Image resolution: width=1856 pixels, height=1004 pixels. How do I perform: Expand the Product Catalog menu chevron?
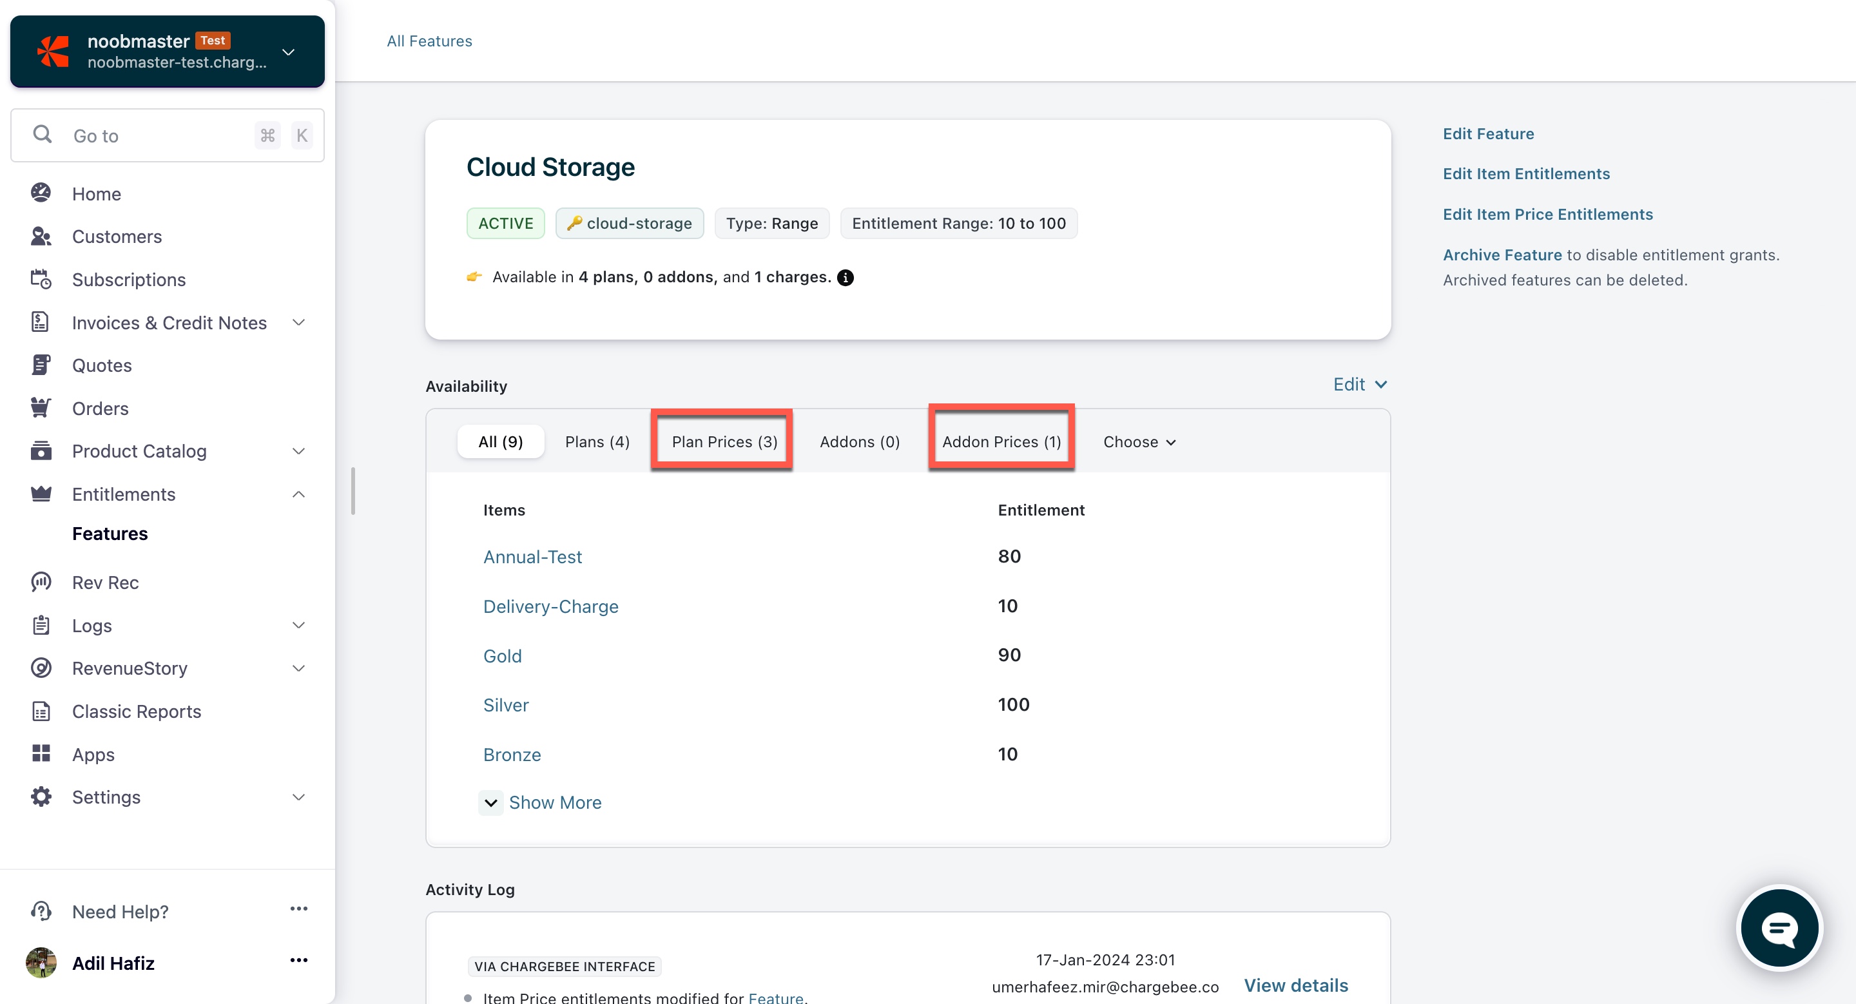pyautogui.click(x=298, y=451)
